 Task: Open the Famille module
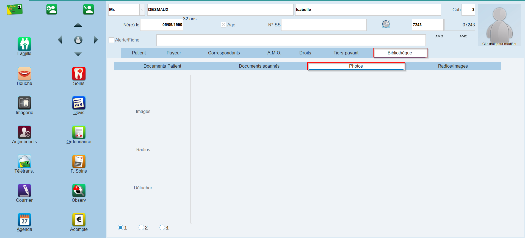click(x=24, y=44)
